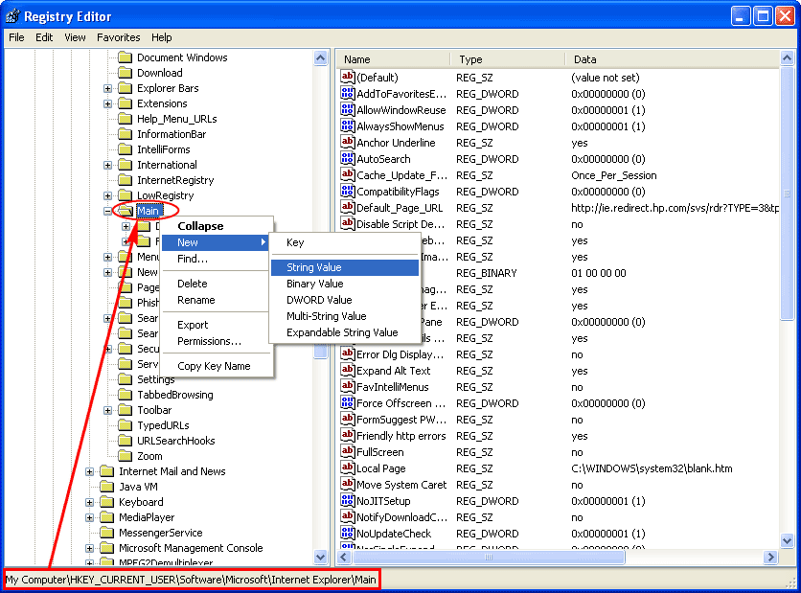
Task: Expand the Extensions key
Action: click(107, 103)
